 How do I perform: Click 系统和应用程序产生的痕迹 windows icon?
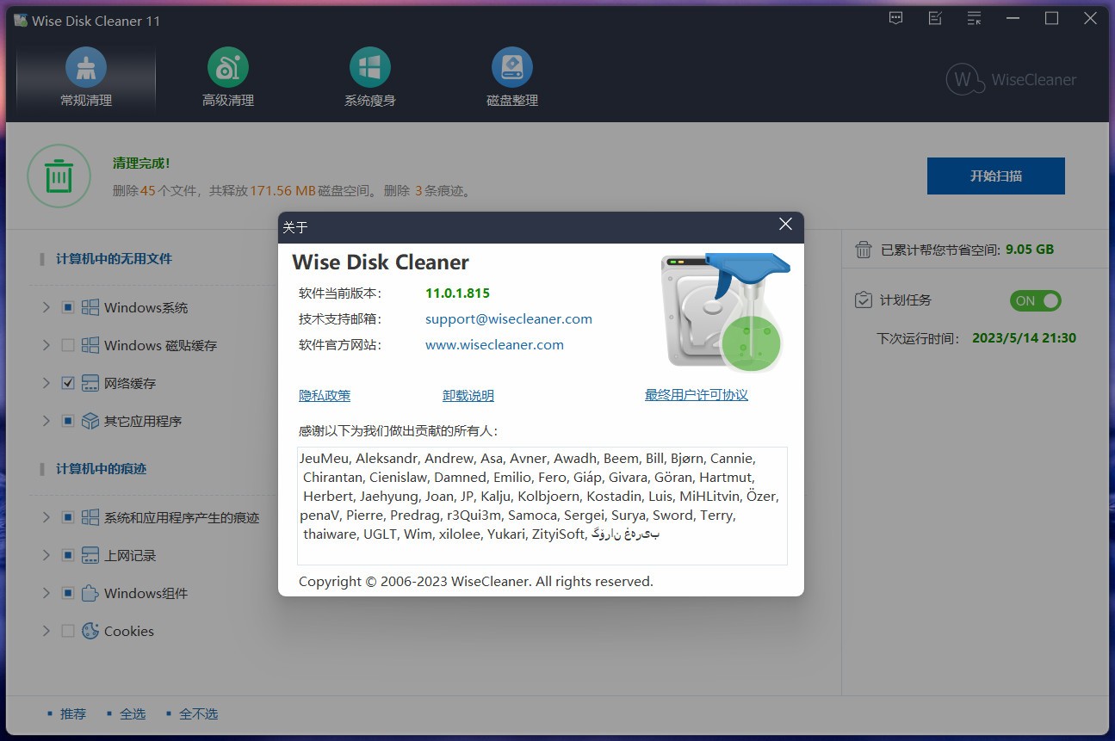click(x=90, y=517)
